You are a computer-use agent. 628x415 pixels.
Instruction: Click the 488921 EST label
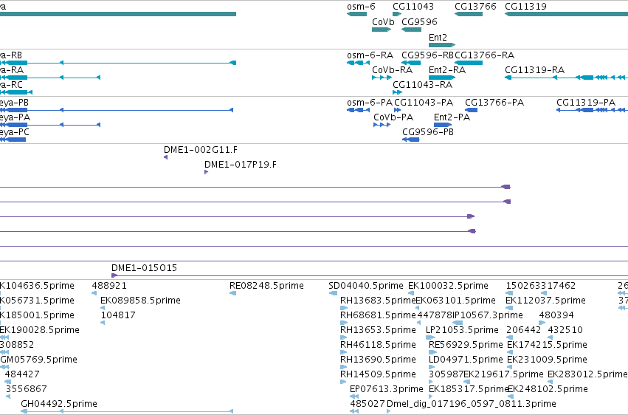coord(109,286)
